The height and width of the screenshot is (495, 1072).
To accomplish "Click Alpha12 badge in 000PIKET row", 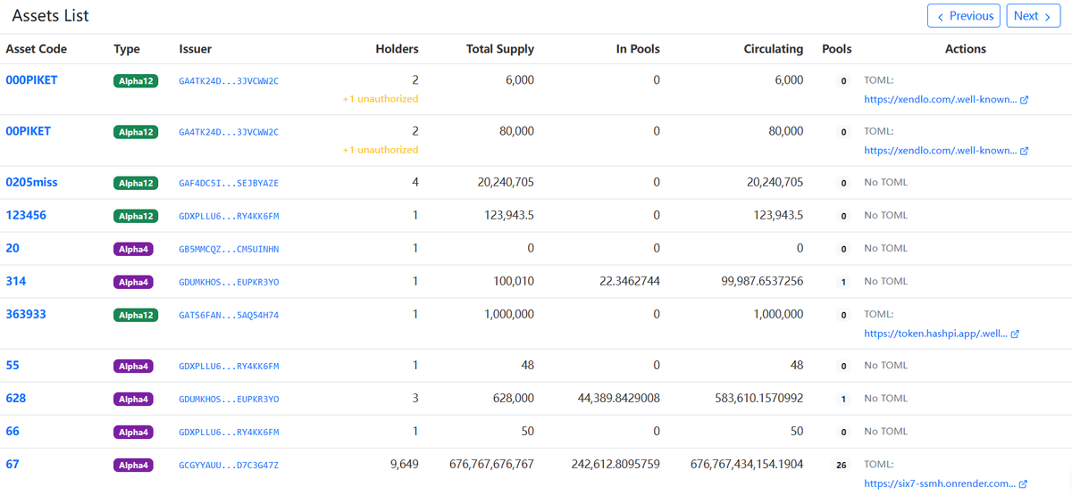I will (x=136, y=81).
